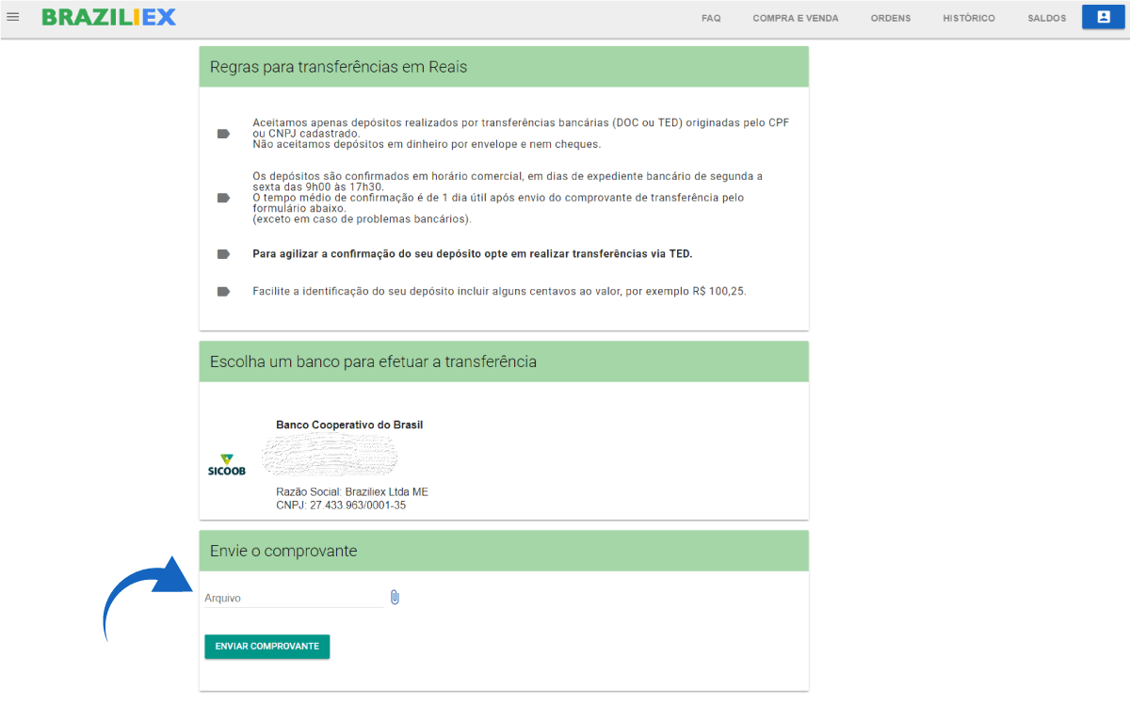The width and height of the screenshot is (1130, 706).
Task: Open the user account profile icon
Action: [x=1104, y=17]
